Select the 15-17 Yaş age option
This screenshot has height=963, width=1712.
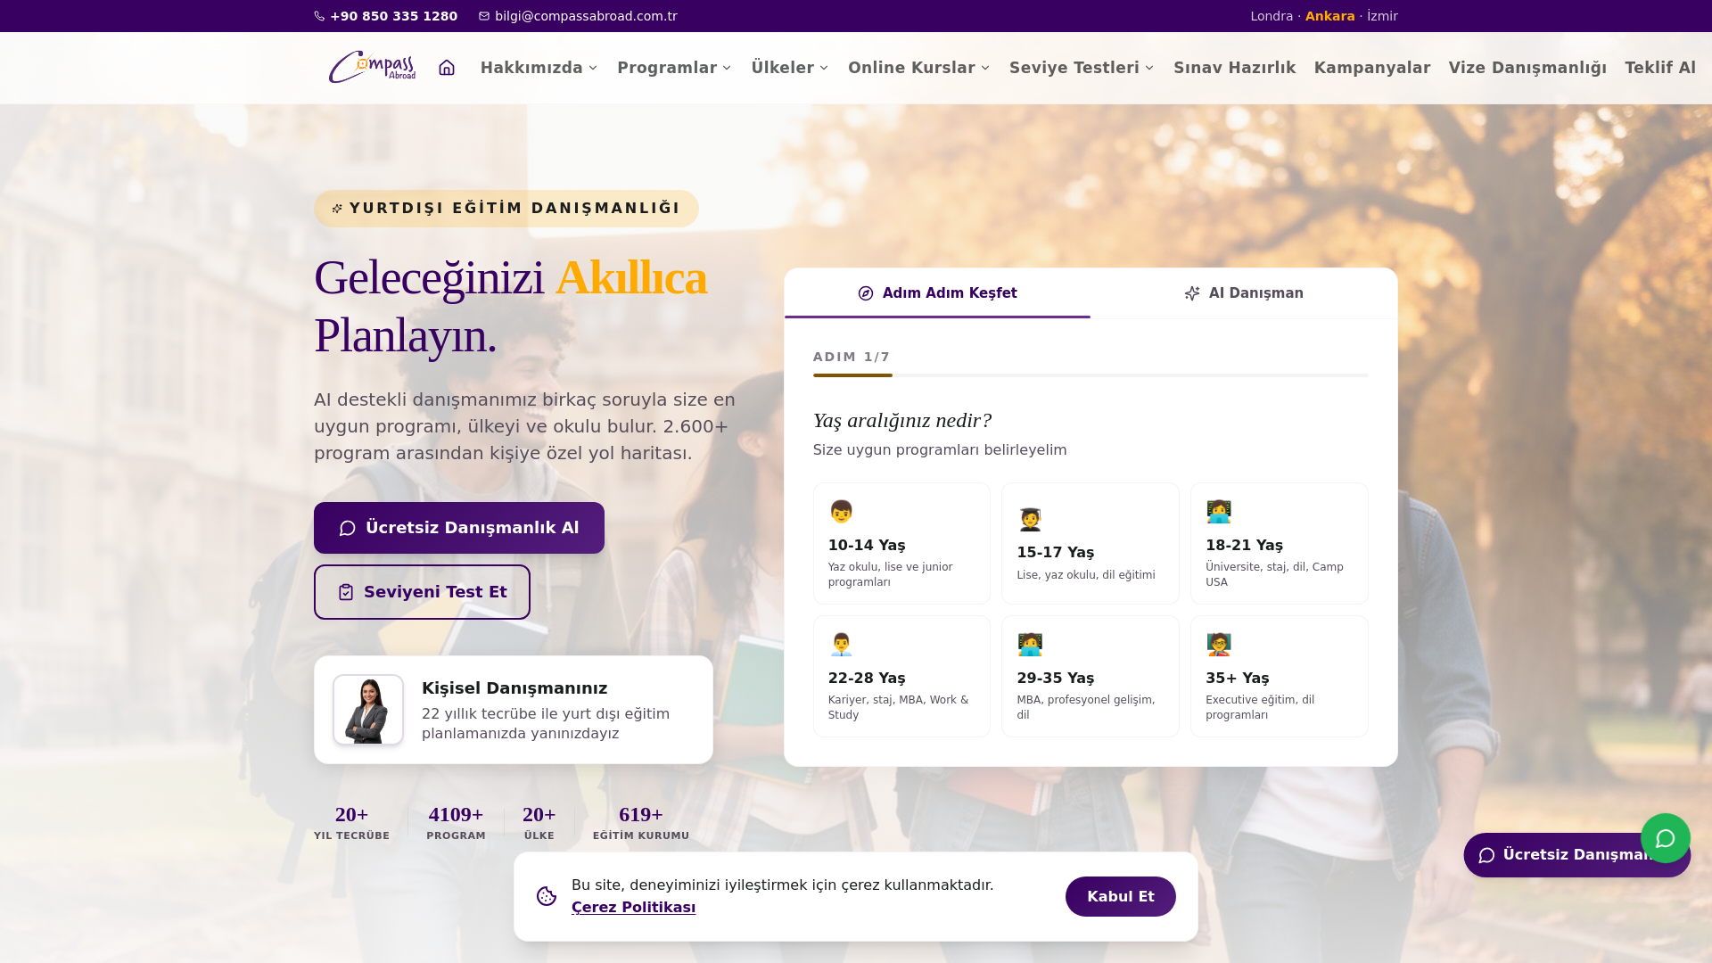point(1091,544)
